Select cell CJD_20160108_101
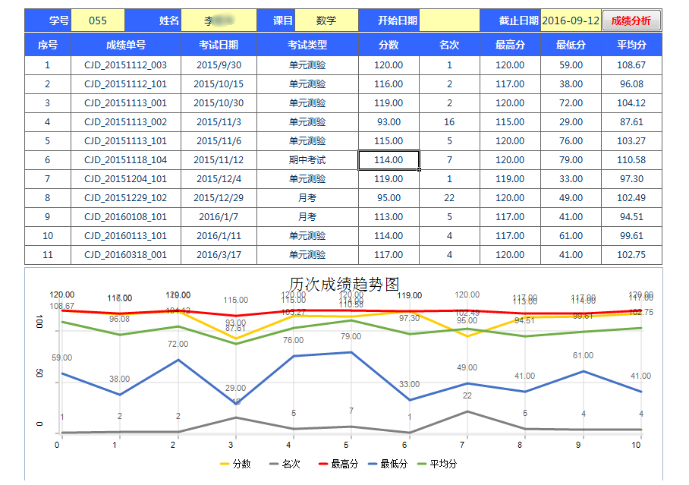This screenshot has height=485, width=689. click(x=126, y=217)
